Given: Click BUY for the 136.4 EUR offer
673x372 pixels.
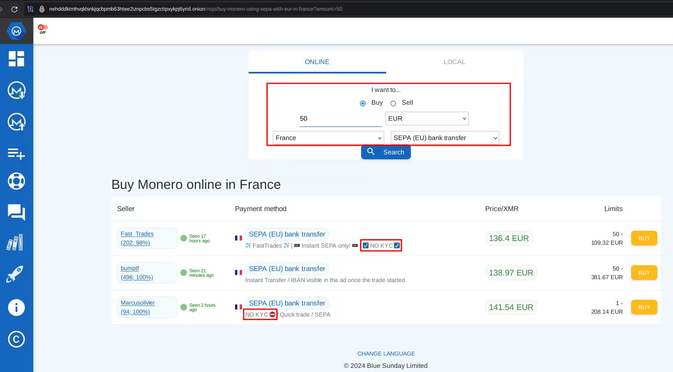Looking at the screenshot, I should pos(644,238).
